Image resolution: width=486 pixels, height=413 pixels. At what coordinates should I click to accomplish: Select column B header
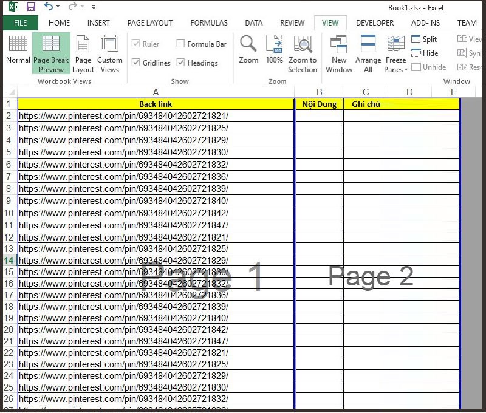click(320, 92)
